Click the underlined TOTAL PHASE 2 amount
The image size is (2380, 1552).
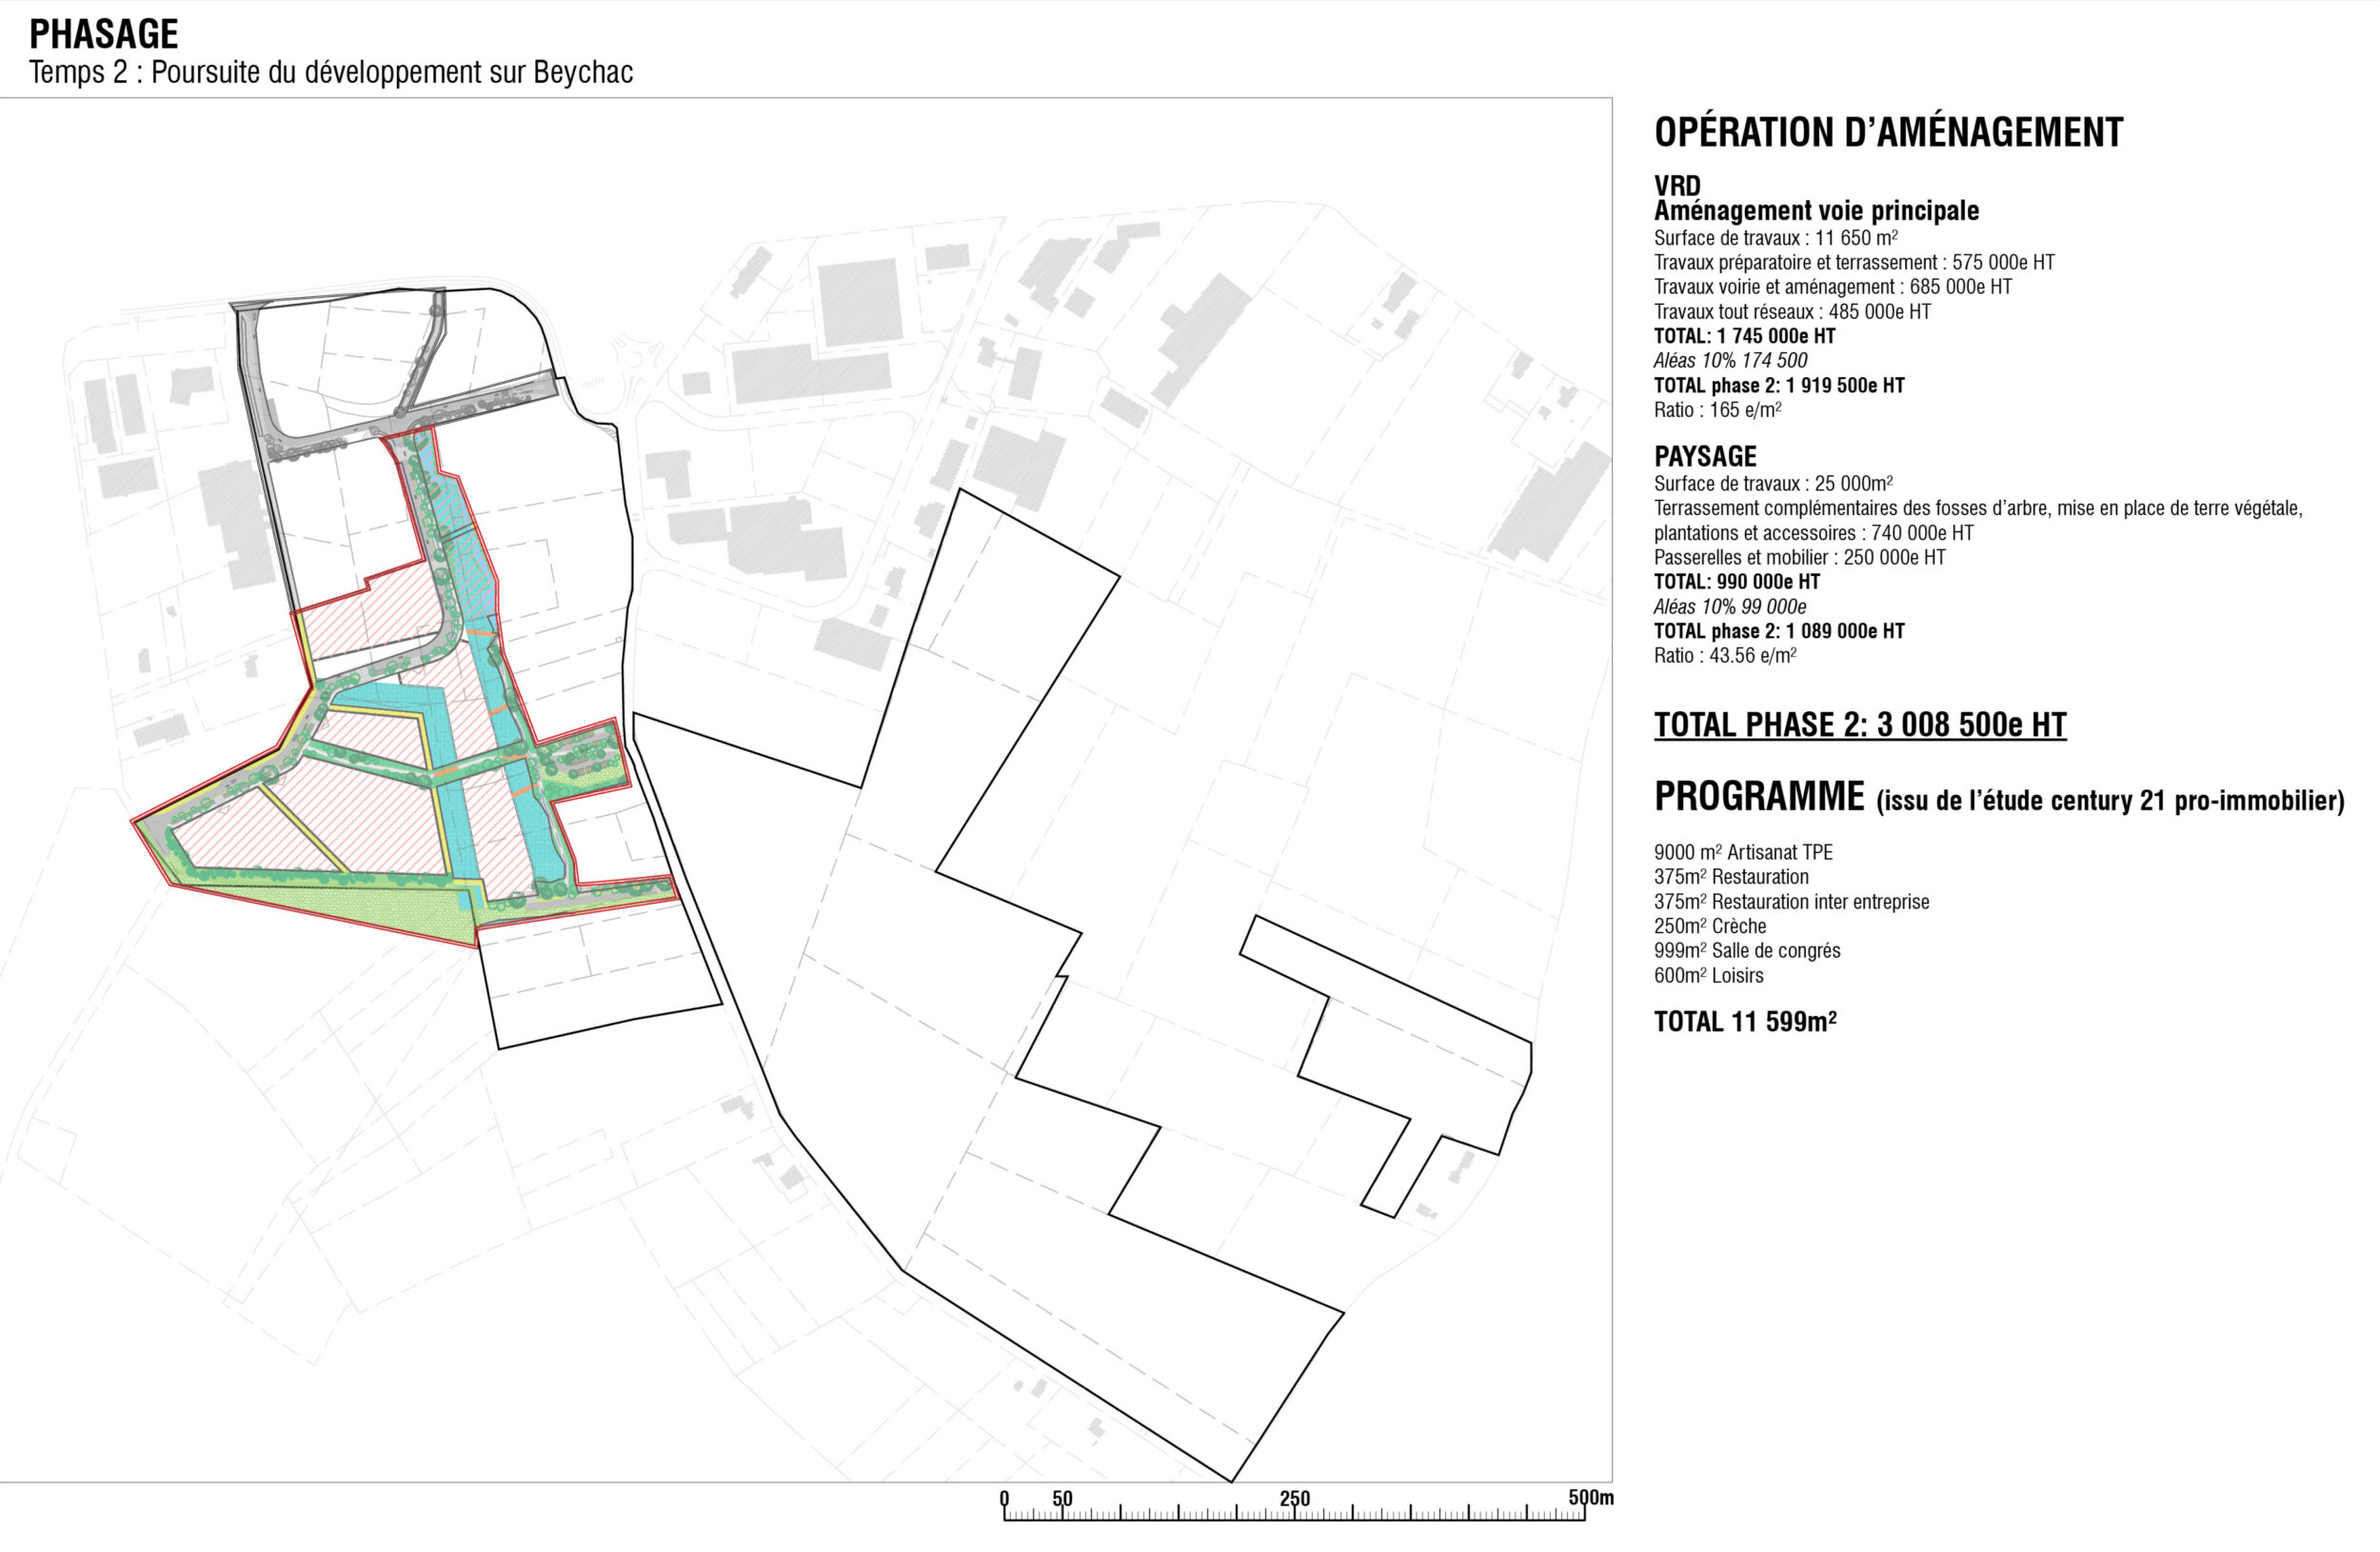1860,724
